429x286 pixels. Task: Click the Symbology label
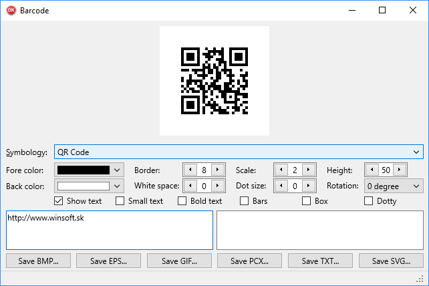[27, 152]
